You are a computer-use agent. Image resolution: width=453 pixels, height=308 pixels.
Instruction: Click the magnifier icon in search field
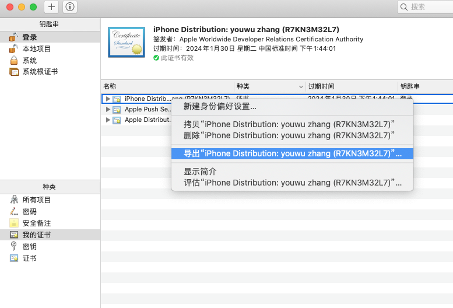(x=404, y=7)
